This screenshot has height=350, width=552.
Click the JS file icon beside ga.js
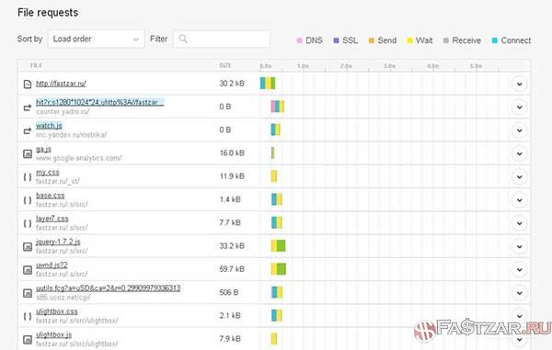coord(28,154)
